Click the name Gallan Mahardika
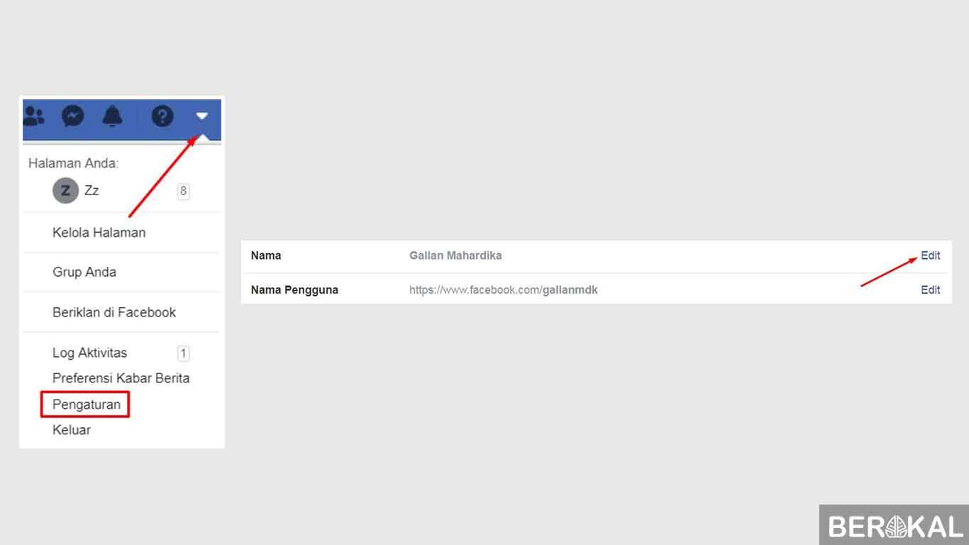969x545 pixels. pyautogui.click(x=455, y=255)
